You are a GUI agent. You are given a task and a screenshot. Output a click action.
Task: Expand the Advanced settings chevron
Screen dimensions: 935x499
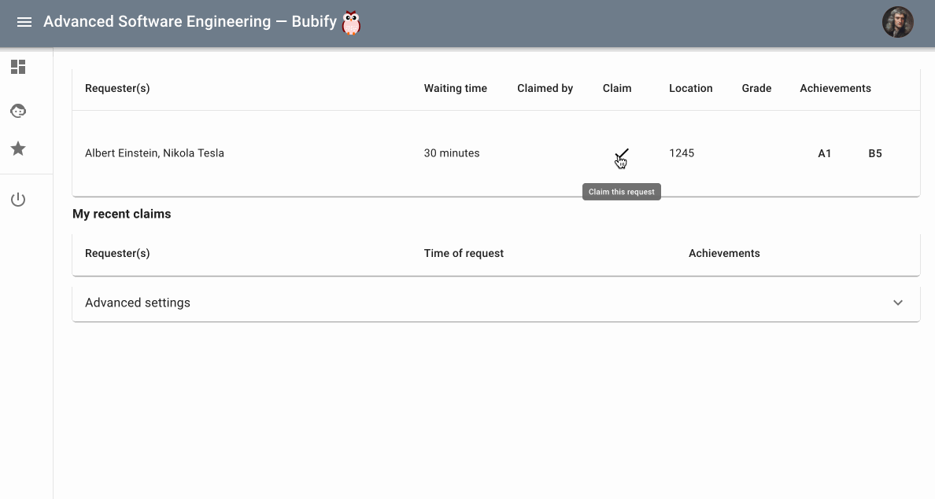click(x=898, y=303)
